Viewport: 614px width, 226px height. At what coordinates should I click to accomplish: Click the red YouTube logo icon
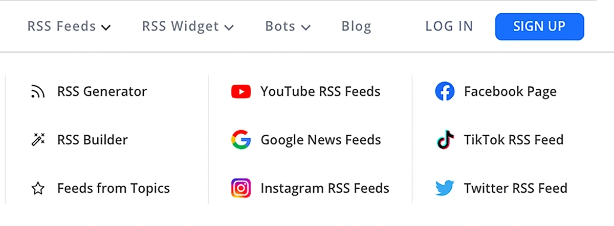click(x=241, y=92)
